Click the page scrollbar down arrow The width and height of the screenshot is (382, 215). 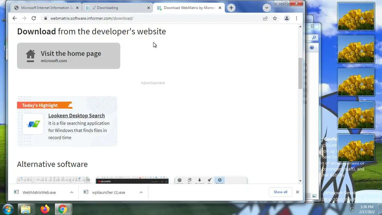[x=300, y=181]
